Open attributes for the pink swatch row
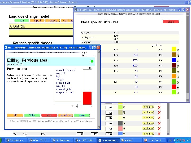The width and height of the screenshot is (191, 143). point(148,128)
